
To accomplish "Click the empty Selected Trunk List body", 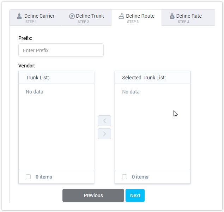I will tap(152, 134).
